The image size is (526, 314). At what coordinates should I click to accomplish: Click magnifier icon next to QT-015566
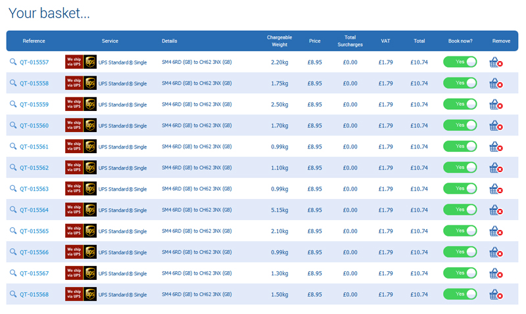pyautogui.click(x=13, y=252)
